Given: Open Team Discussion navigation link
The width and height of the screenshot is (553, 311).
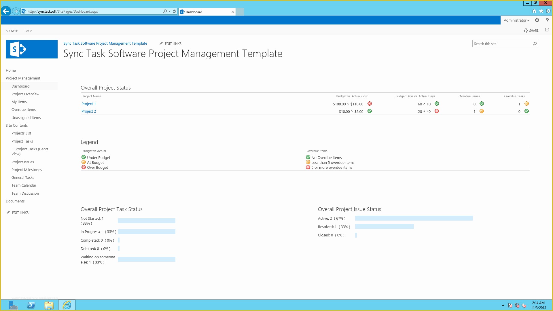Looking at the screenshot, I should pyautogui.click(x=25, y=194).
